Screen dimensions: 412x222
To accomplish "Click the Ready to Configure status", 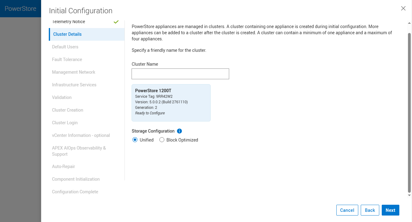I will tap(150, 113).
